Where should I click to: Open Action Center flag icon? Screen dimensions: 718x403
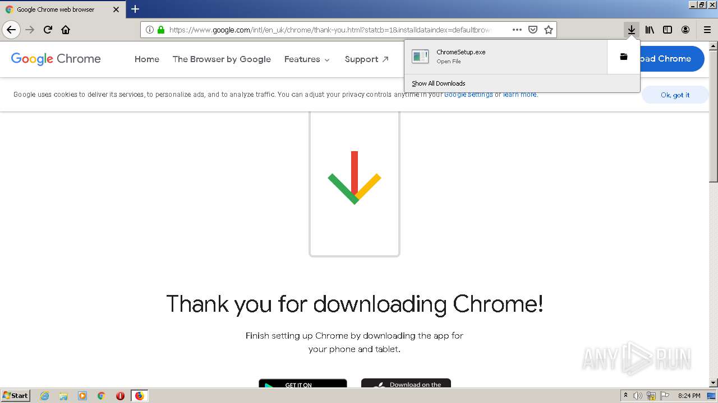[664, 396]
